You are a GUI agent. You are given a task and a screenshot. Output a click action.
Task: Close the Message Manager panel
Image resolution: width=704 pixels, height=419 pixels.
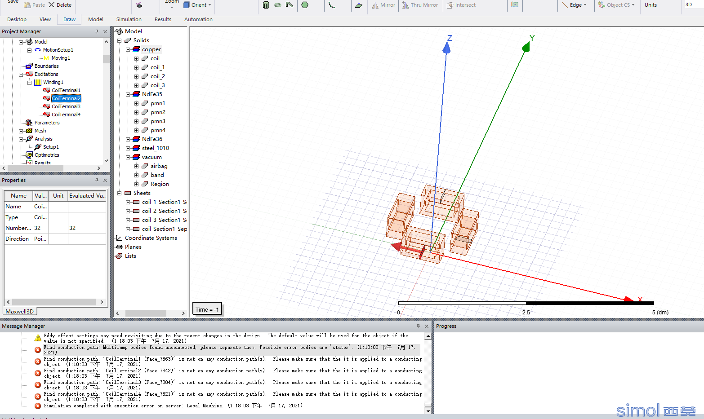(x=427, y=326)
